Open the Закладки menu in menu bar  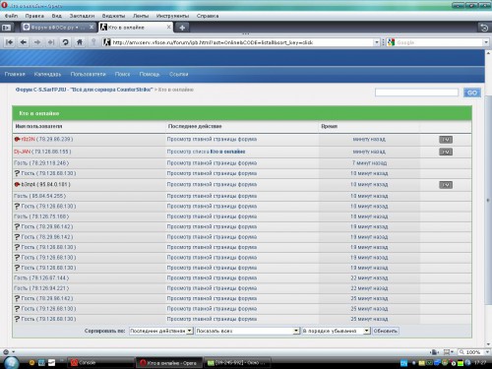point(82,16)
